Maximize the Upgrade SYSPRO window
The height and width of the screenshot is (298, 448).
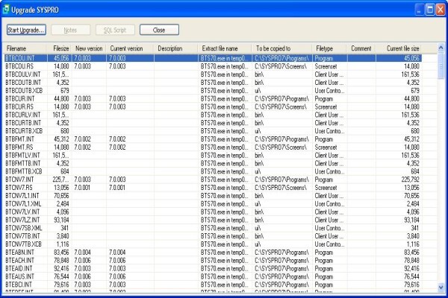coord(430,10)
